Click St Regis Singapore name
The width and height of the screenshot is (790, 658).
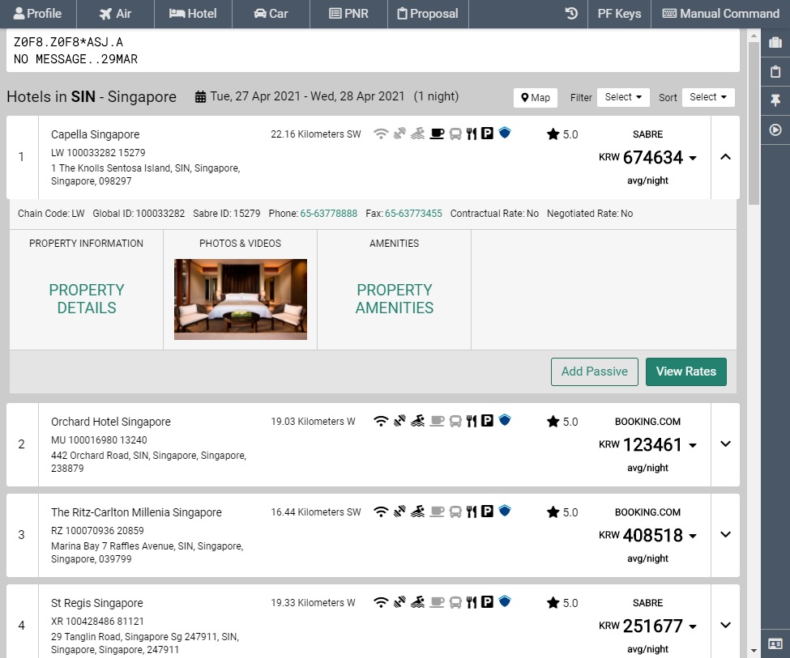(96, 603)
